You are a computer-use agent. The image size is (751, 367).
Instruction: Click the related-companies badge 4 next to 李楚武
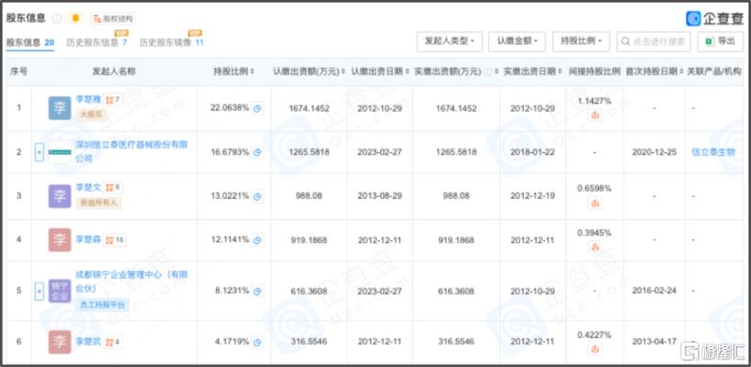click(x=114, y=342)
